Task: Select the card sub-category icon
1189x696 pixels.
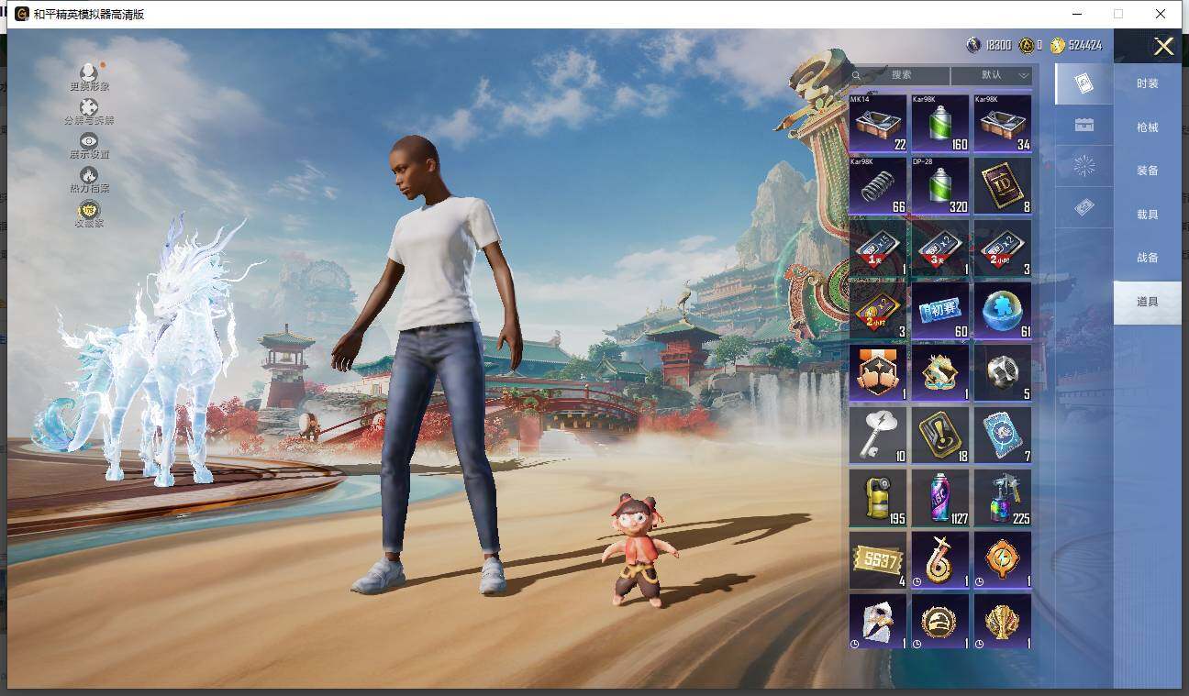Action: 1083,83
